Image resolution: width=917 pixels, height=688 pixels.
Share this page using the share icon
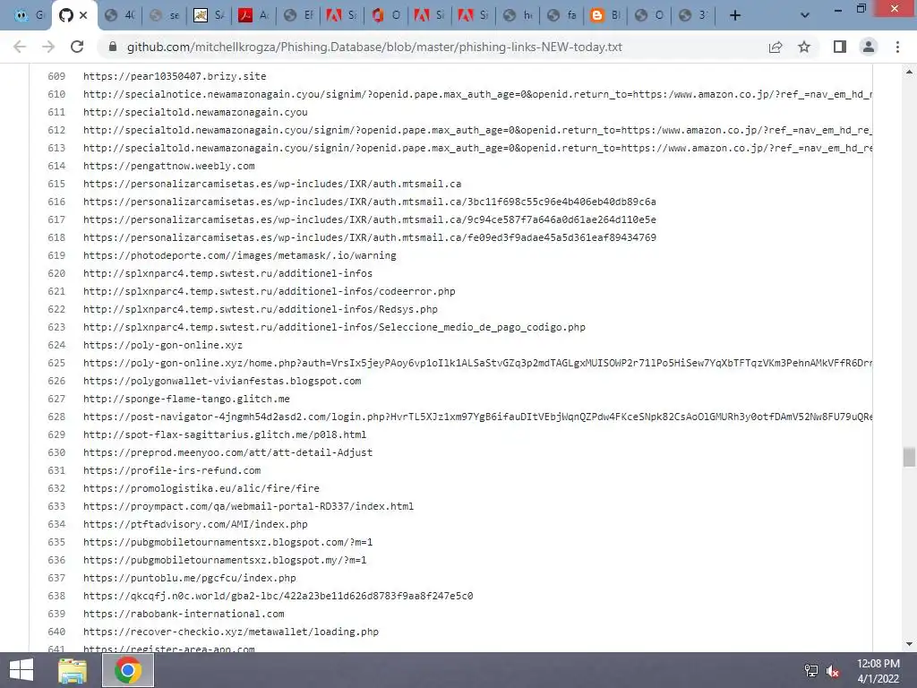pyautogui.click(x=776, y=47)
